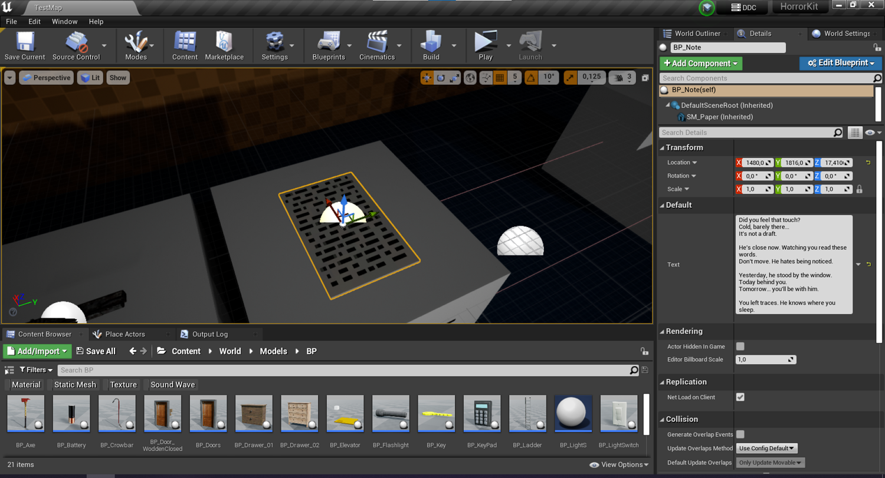Go forward in Content Browser history

point(143,351)
